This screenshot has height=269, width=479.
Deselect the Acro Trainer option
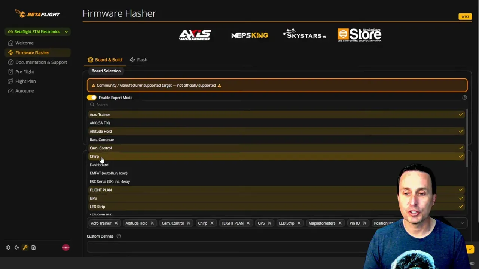click(277, 115)
